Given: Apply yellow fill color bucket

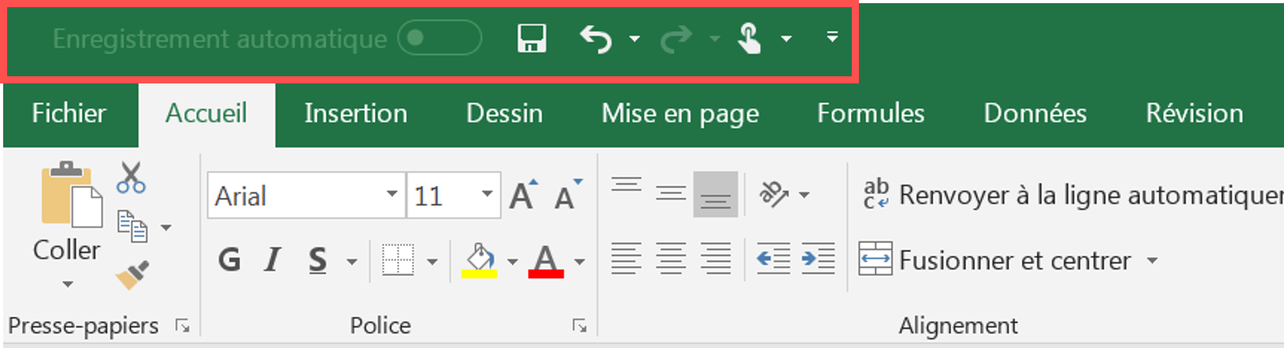Looking at the screenshot, I should [x=479, y=261].
